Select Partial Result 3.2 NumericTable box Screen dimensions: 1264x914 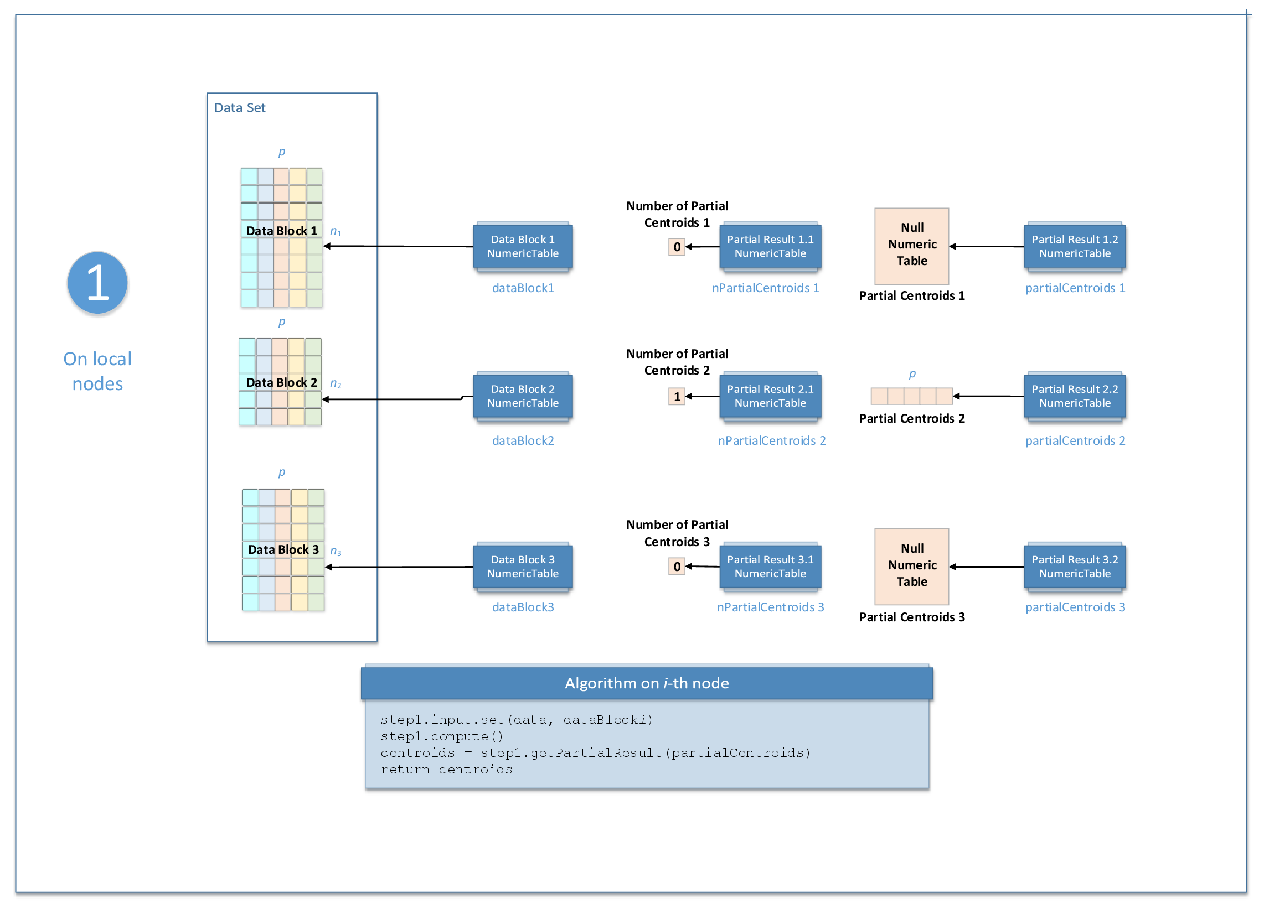pos(1074,567)
